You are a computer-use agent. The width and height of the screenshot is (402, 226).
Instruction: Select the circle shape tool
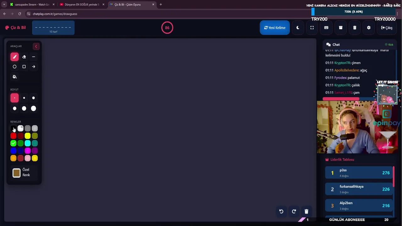(x=14, y=67)
